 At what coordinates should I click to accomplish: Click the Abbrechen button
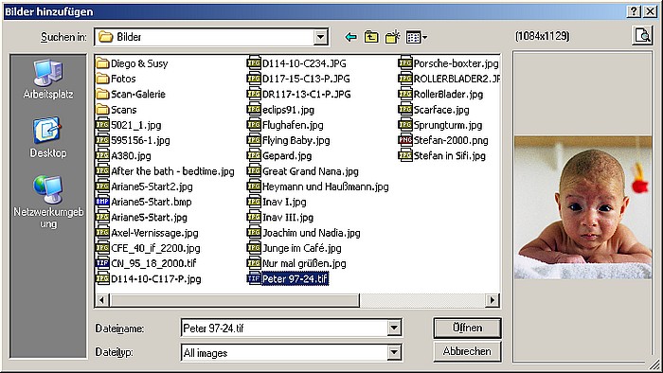point(467,351)
